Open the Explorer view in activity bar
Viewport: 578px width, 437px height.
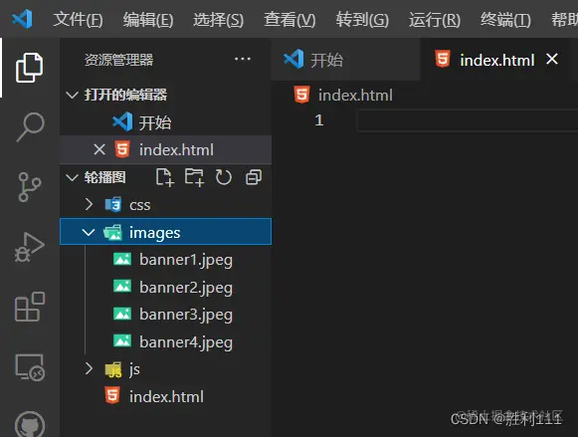pos(30,68)
